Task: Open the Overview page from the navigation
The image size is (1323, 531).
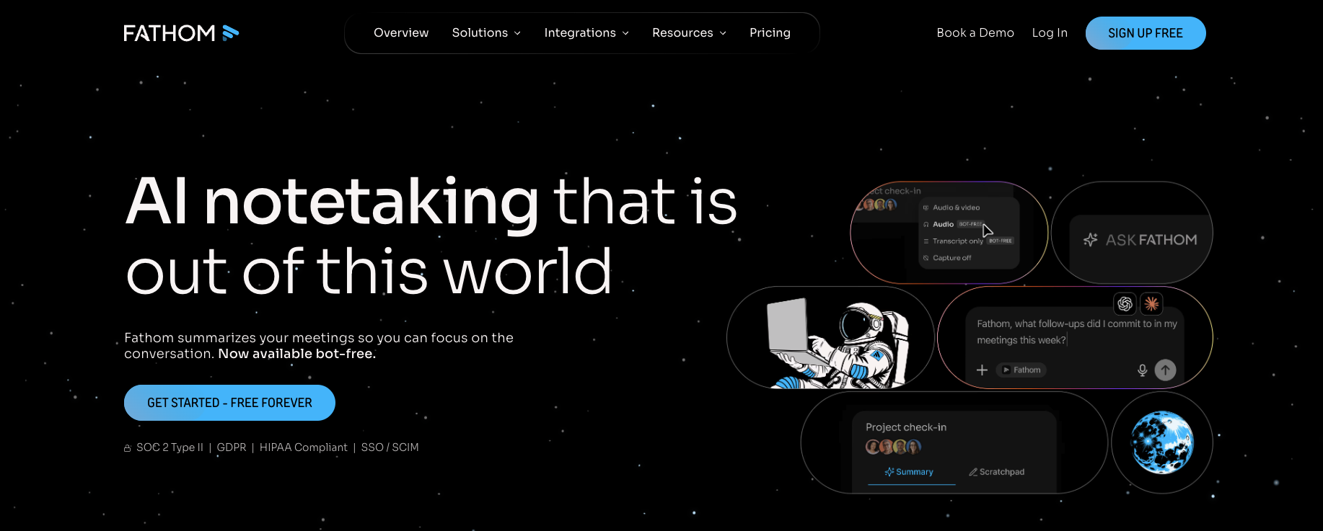Action: point(401,33)
